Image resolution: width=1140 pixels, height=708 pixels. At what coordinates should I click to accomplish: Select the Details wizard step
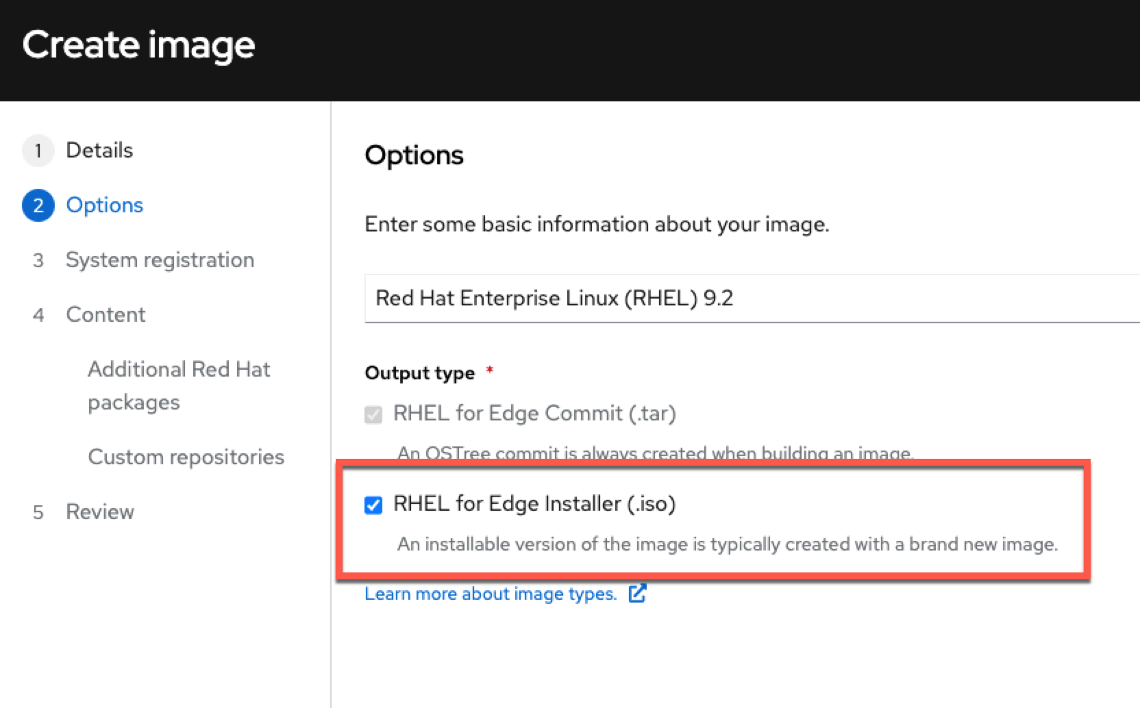point(99,150)
